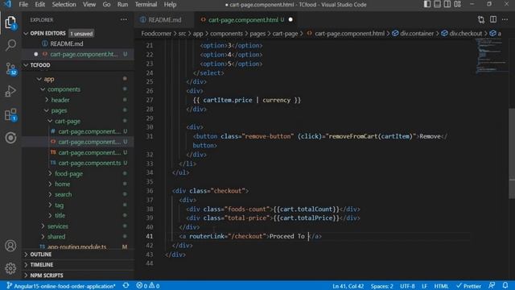Open the Accounts menu icon
Viewport: 515px width, 290px height.
pyautogui.click(x=10, y=246)
